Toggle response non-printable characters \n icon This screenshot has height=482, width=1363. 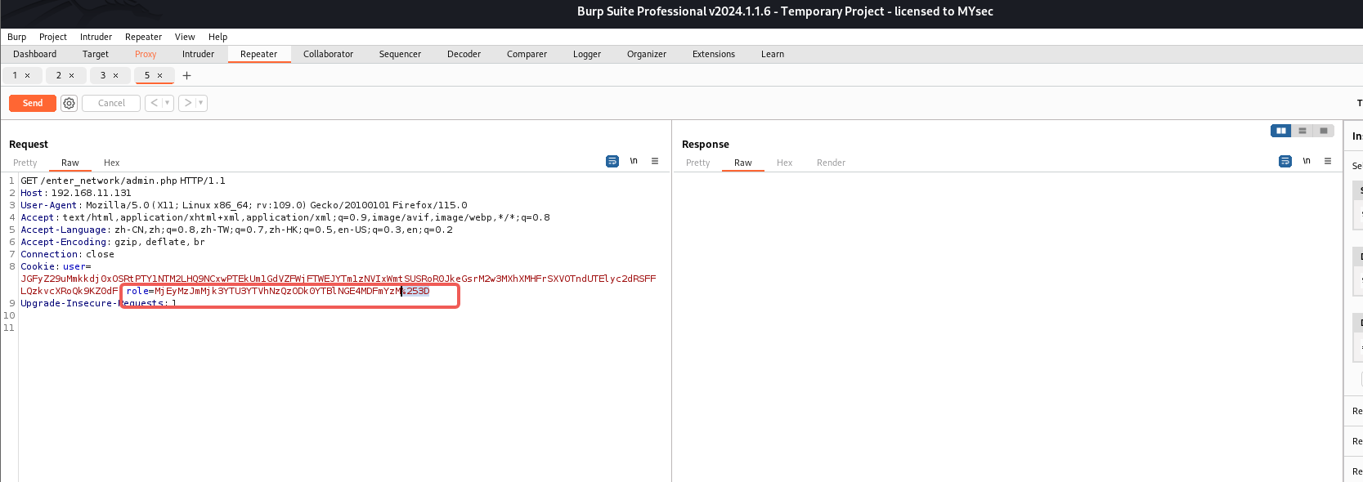[x=1307, y=161]
